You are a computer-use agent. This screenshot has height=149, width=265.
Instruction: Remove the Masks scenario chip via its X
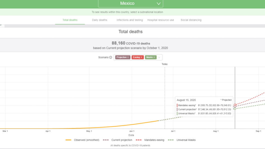154,57
